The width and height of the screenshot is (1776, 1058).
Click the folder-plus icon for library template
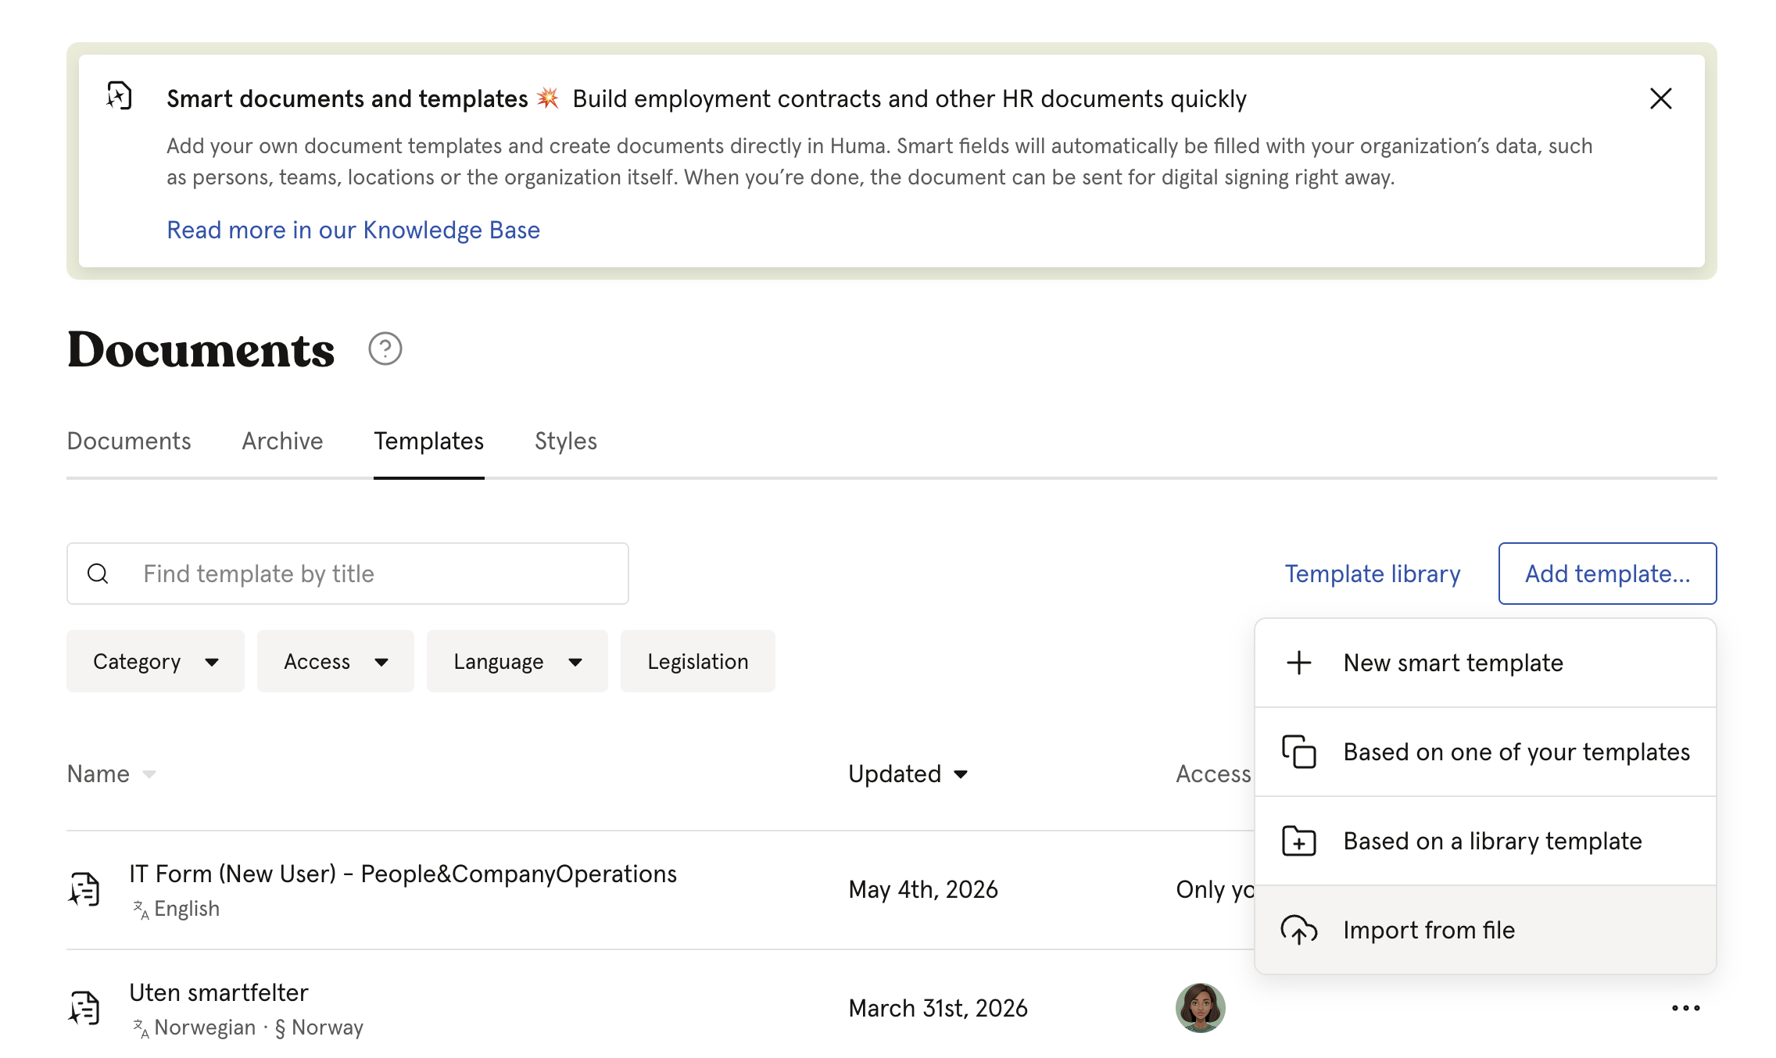tap(1298, 841)
